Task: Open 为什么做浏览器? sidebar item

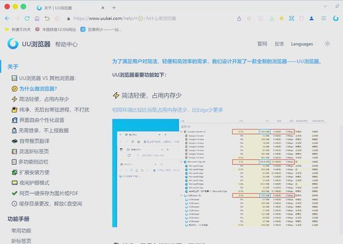Action: [34, 88]
